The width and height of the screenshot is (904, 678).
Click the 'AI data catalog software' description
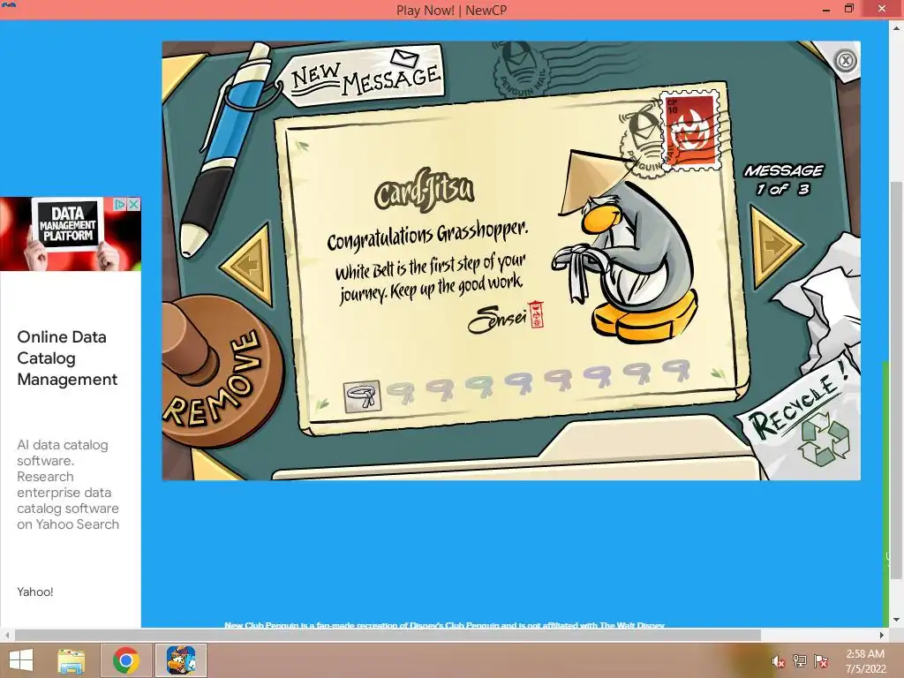click(x=67, y=485)
